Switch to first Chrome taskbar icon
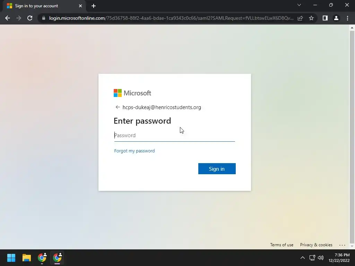The height and width of the screenshot is (266, 355). (42, 258)
